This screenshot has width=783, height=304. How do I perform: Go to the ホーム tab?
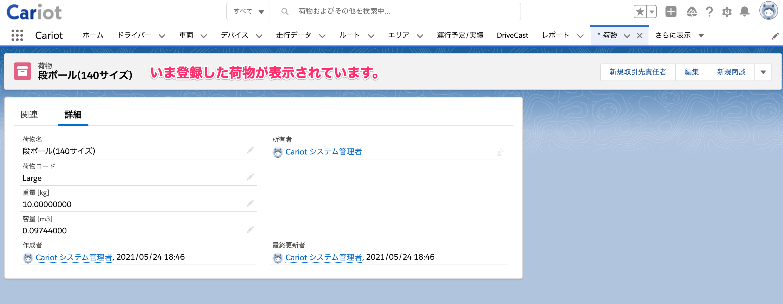93,35
